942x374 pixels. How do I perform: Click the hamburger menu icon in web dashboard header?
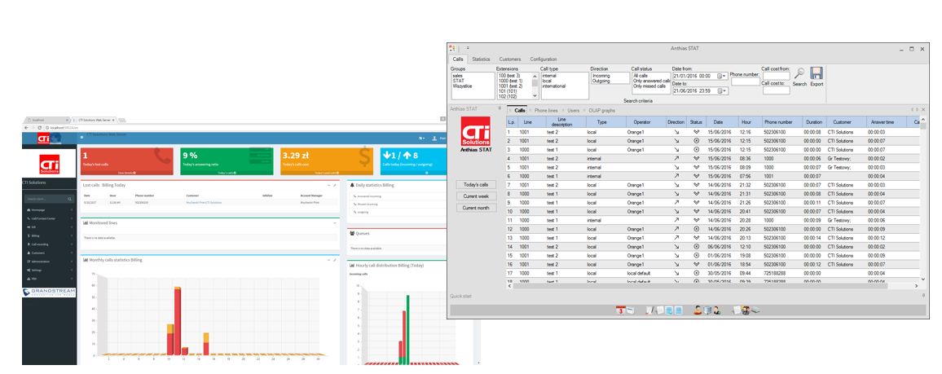pos(81,138)
